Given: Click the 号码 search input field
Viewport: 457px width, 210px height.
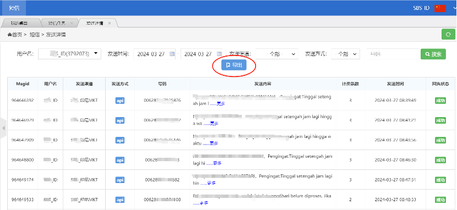Looking at the screenshot, I should tap(392, 54).
